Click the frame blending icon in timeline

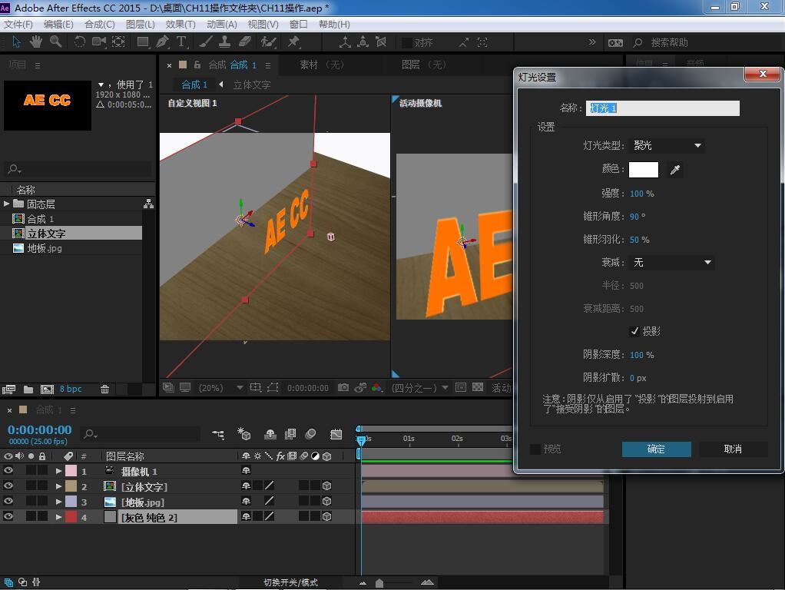click(290, 434)
